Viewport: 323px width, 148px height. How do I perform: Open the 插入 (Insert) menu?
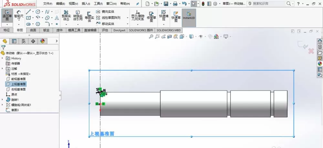tap(86, 4)
